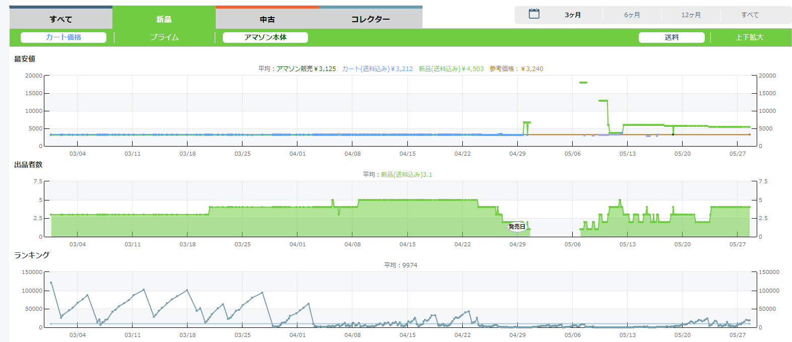The height and width of the screenshot is (342, 792).
Task: Open the 中古 tab
Action: 267,19
